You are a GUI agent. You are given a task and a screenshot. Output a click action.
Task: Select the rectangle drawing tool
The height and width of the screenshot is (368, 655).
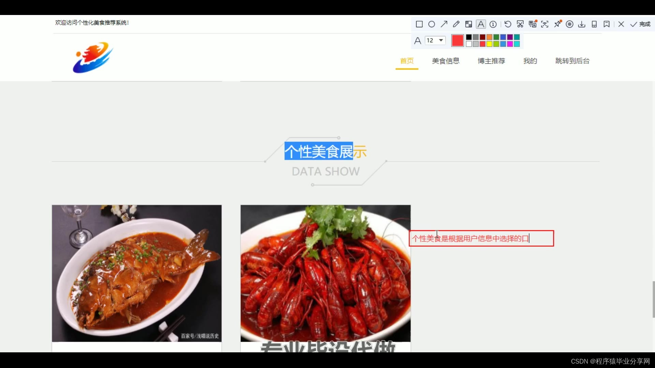click(419, 24)
